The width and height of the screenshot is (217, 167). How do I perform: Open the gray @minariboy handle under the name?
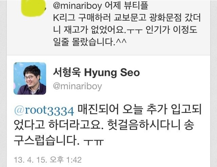pos(78,87)
